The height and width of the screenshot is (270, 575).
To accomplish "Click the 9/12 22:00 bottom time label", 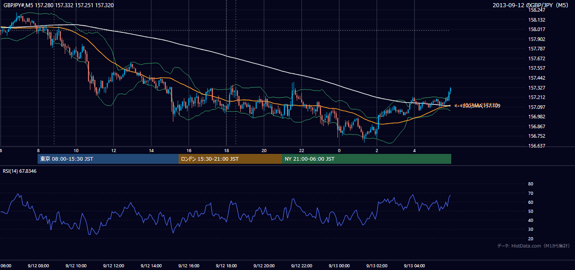I will click(301, 265).
